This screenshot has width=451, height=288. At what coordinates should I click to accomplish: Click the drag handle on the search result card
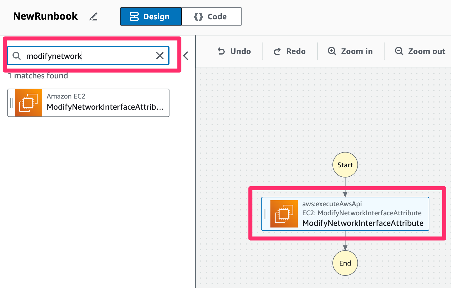click(x=11, y=103)
